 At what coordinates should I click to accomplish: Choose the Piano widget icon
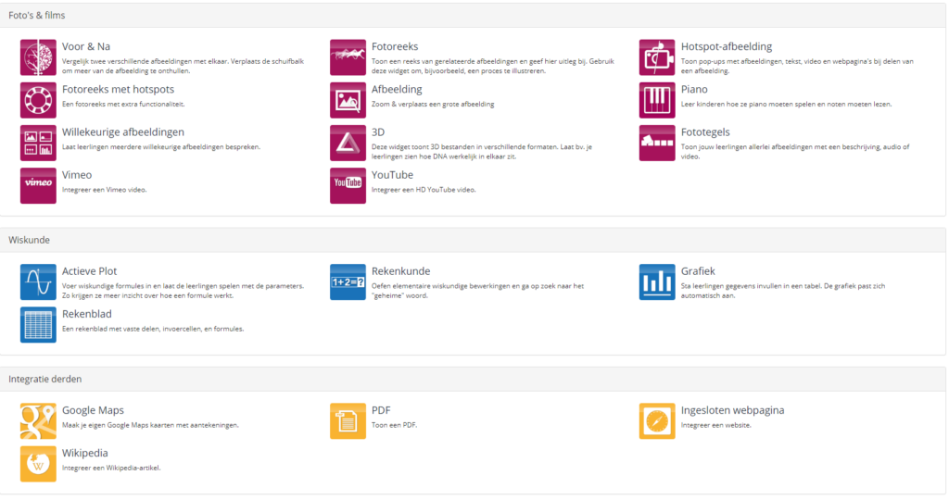pyautogui.click(x=657, y=100)
